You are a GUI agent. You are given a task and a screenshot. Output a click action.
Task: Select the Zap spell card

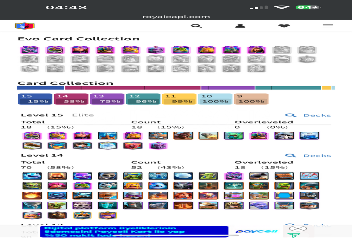point(158,176)
